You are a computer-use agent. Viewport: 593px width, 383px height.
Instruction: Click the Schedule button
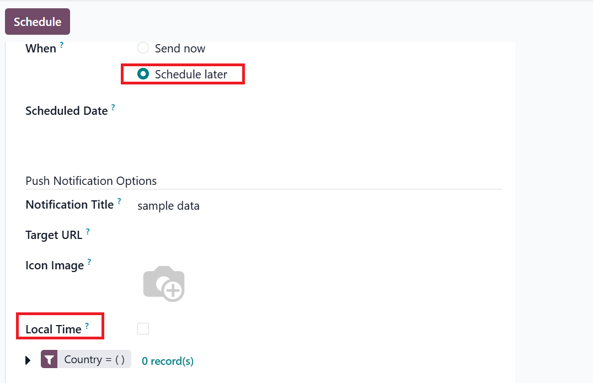pyautogui.click(x=38, y=22)
